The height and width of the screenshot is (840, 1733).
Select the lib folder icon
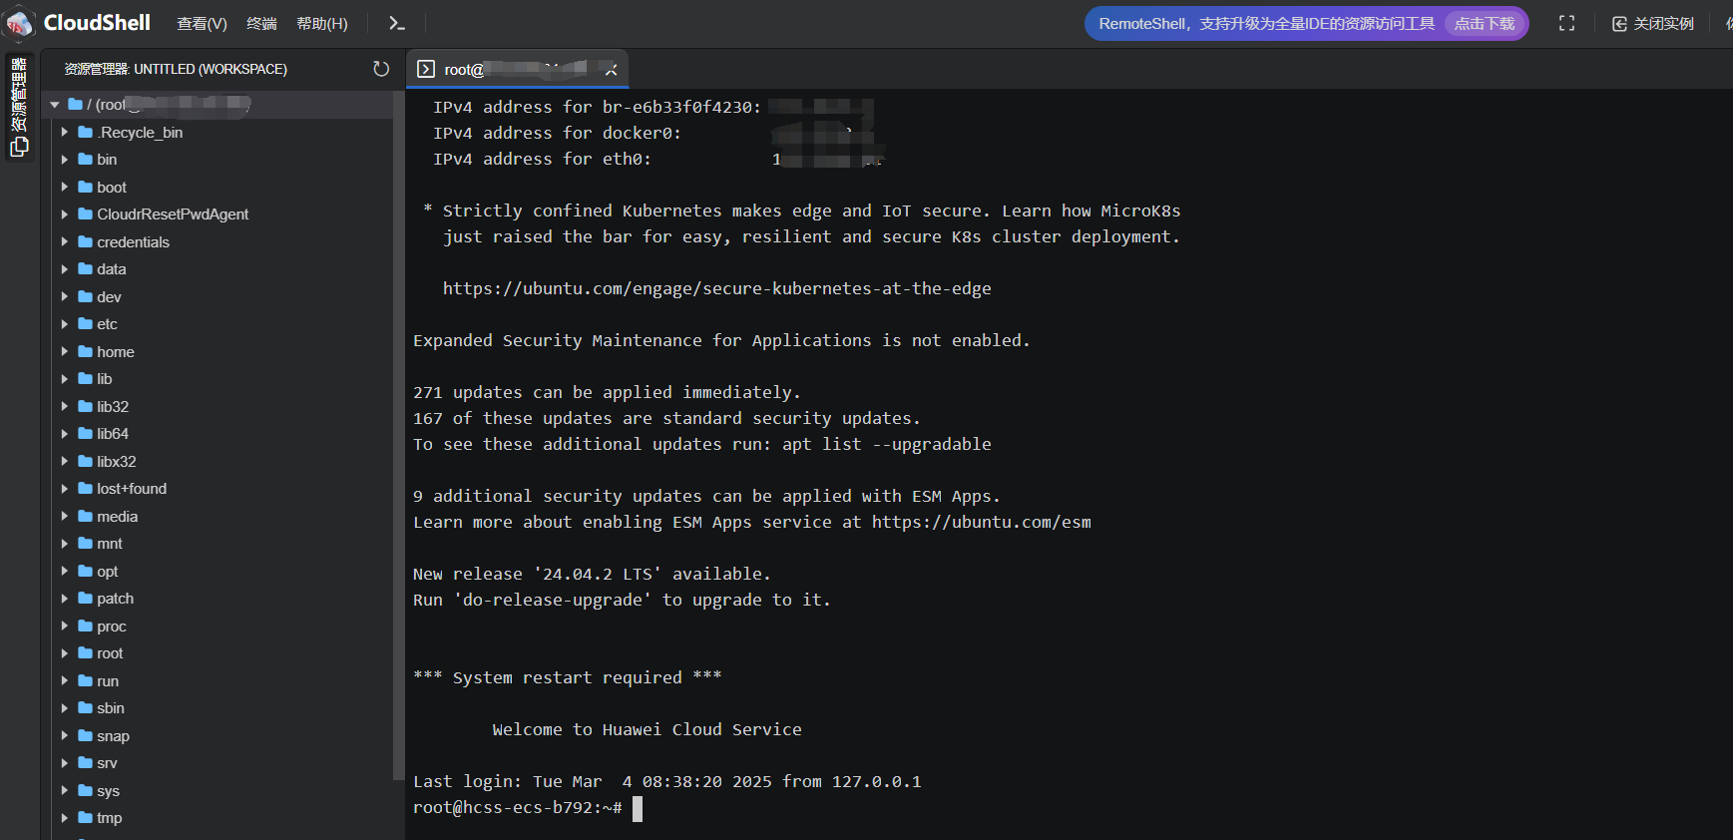point(85,379)
